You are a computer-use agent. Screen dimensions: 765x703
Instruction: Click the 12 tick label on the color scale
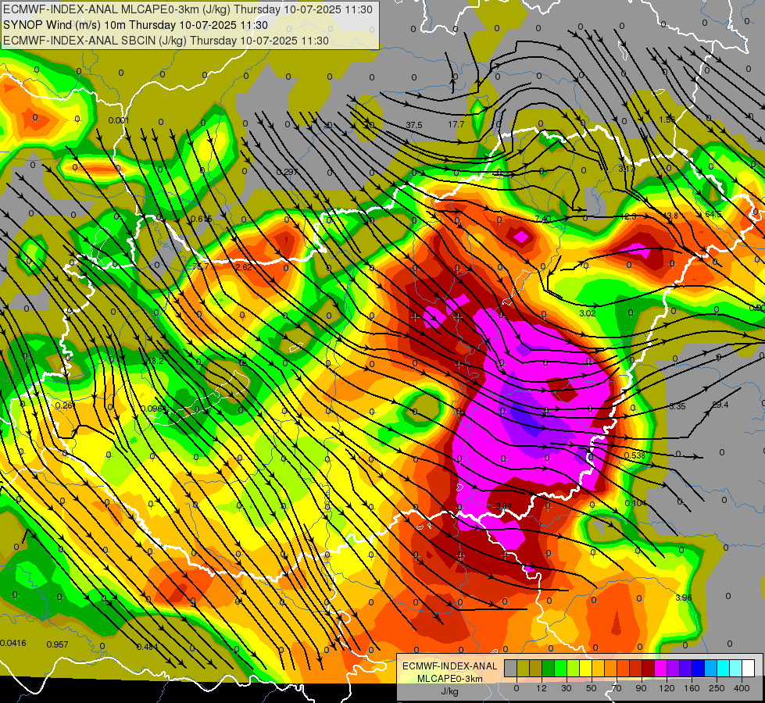[541, 688]
